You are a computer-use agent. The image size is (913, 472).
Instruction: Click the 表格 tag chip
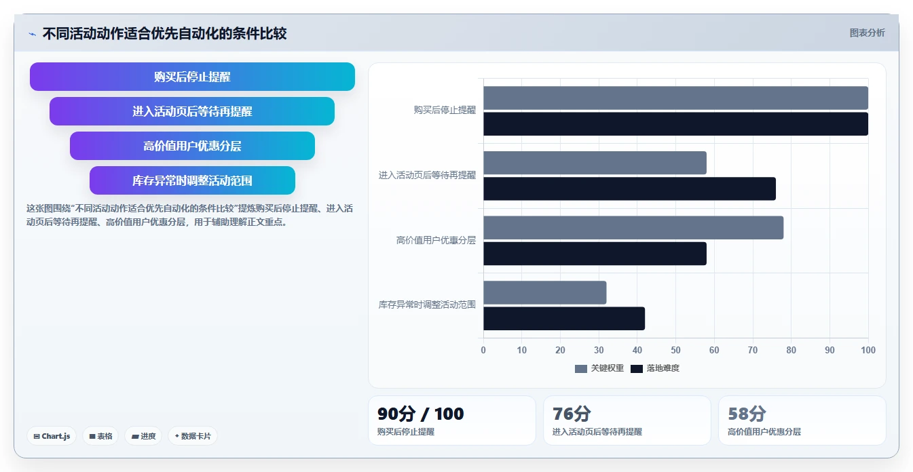[x=100, y=436]
